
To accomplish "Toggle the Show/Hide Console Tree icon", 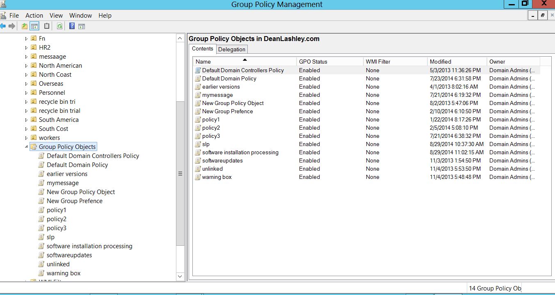I will coord(34,26).
